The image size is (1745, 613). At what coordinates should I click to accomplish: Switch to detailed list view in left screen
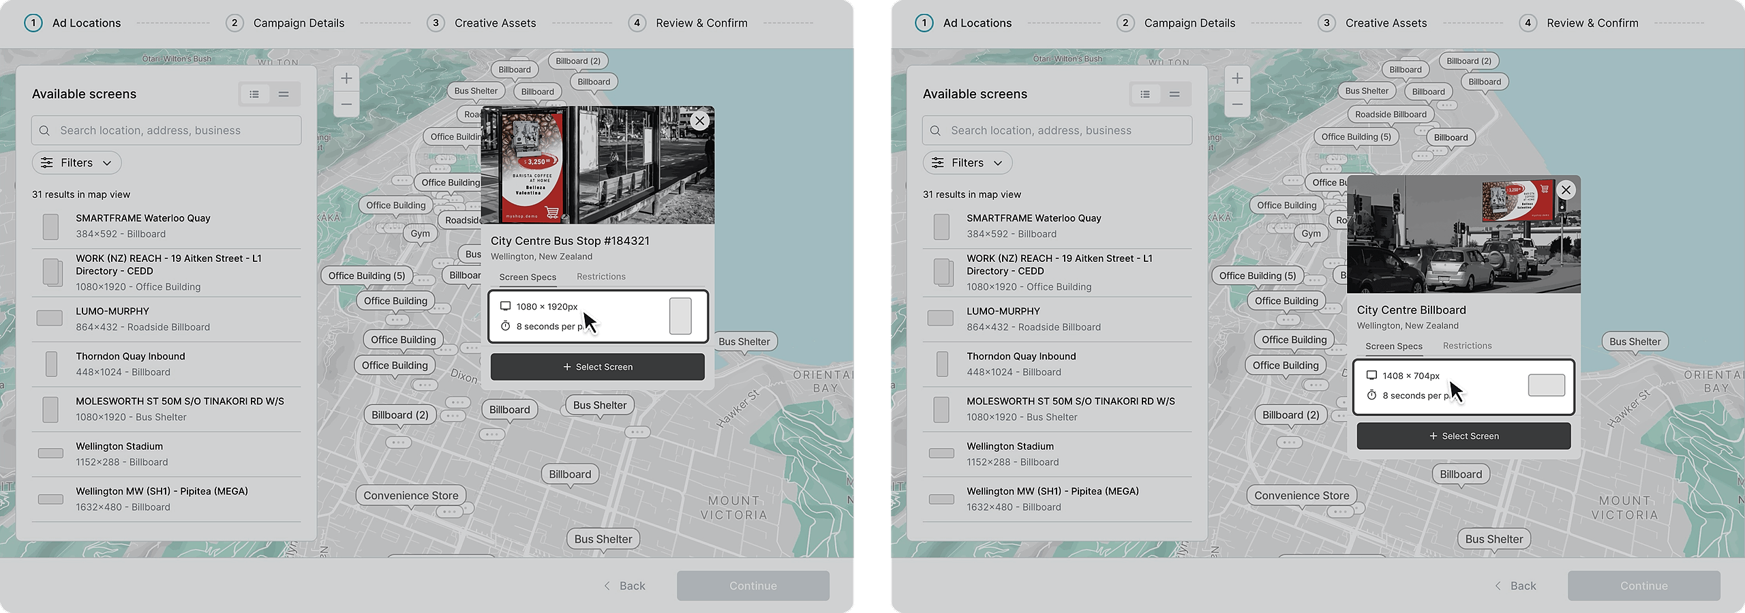tap(254, 94)
